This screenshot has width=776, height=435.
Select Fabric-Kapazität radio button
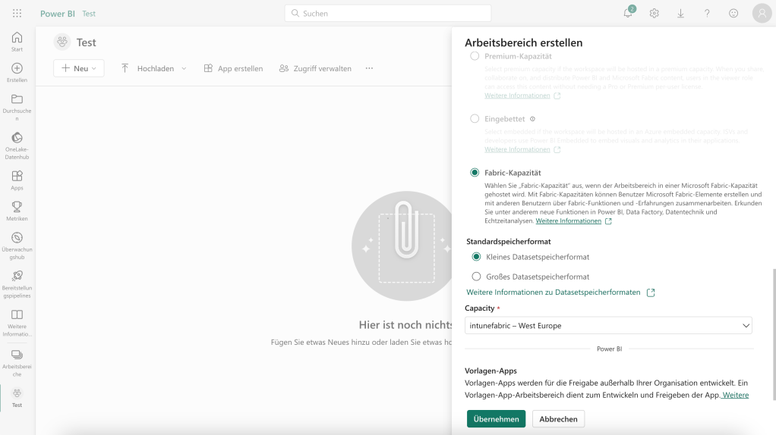point(475,173)
